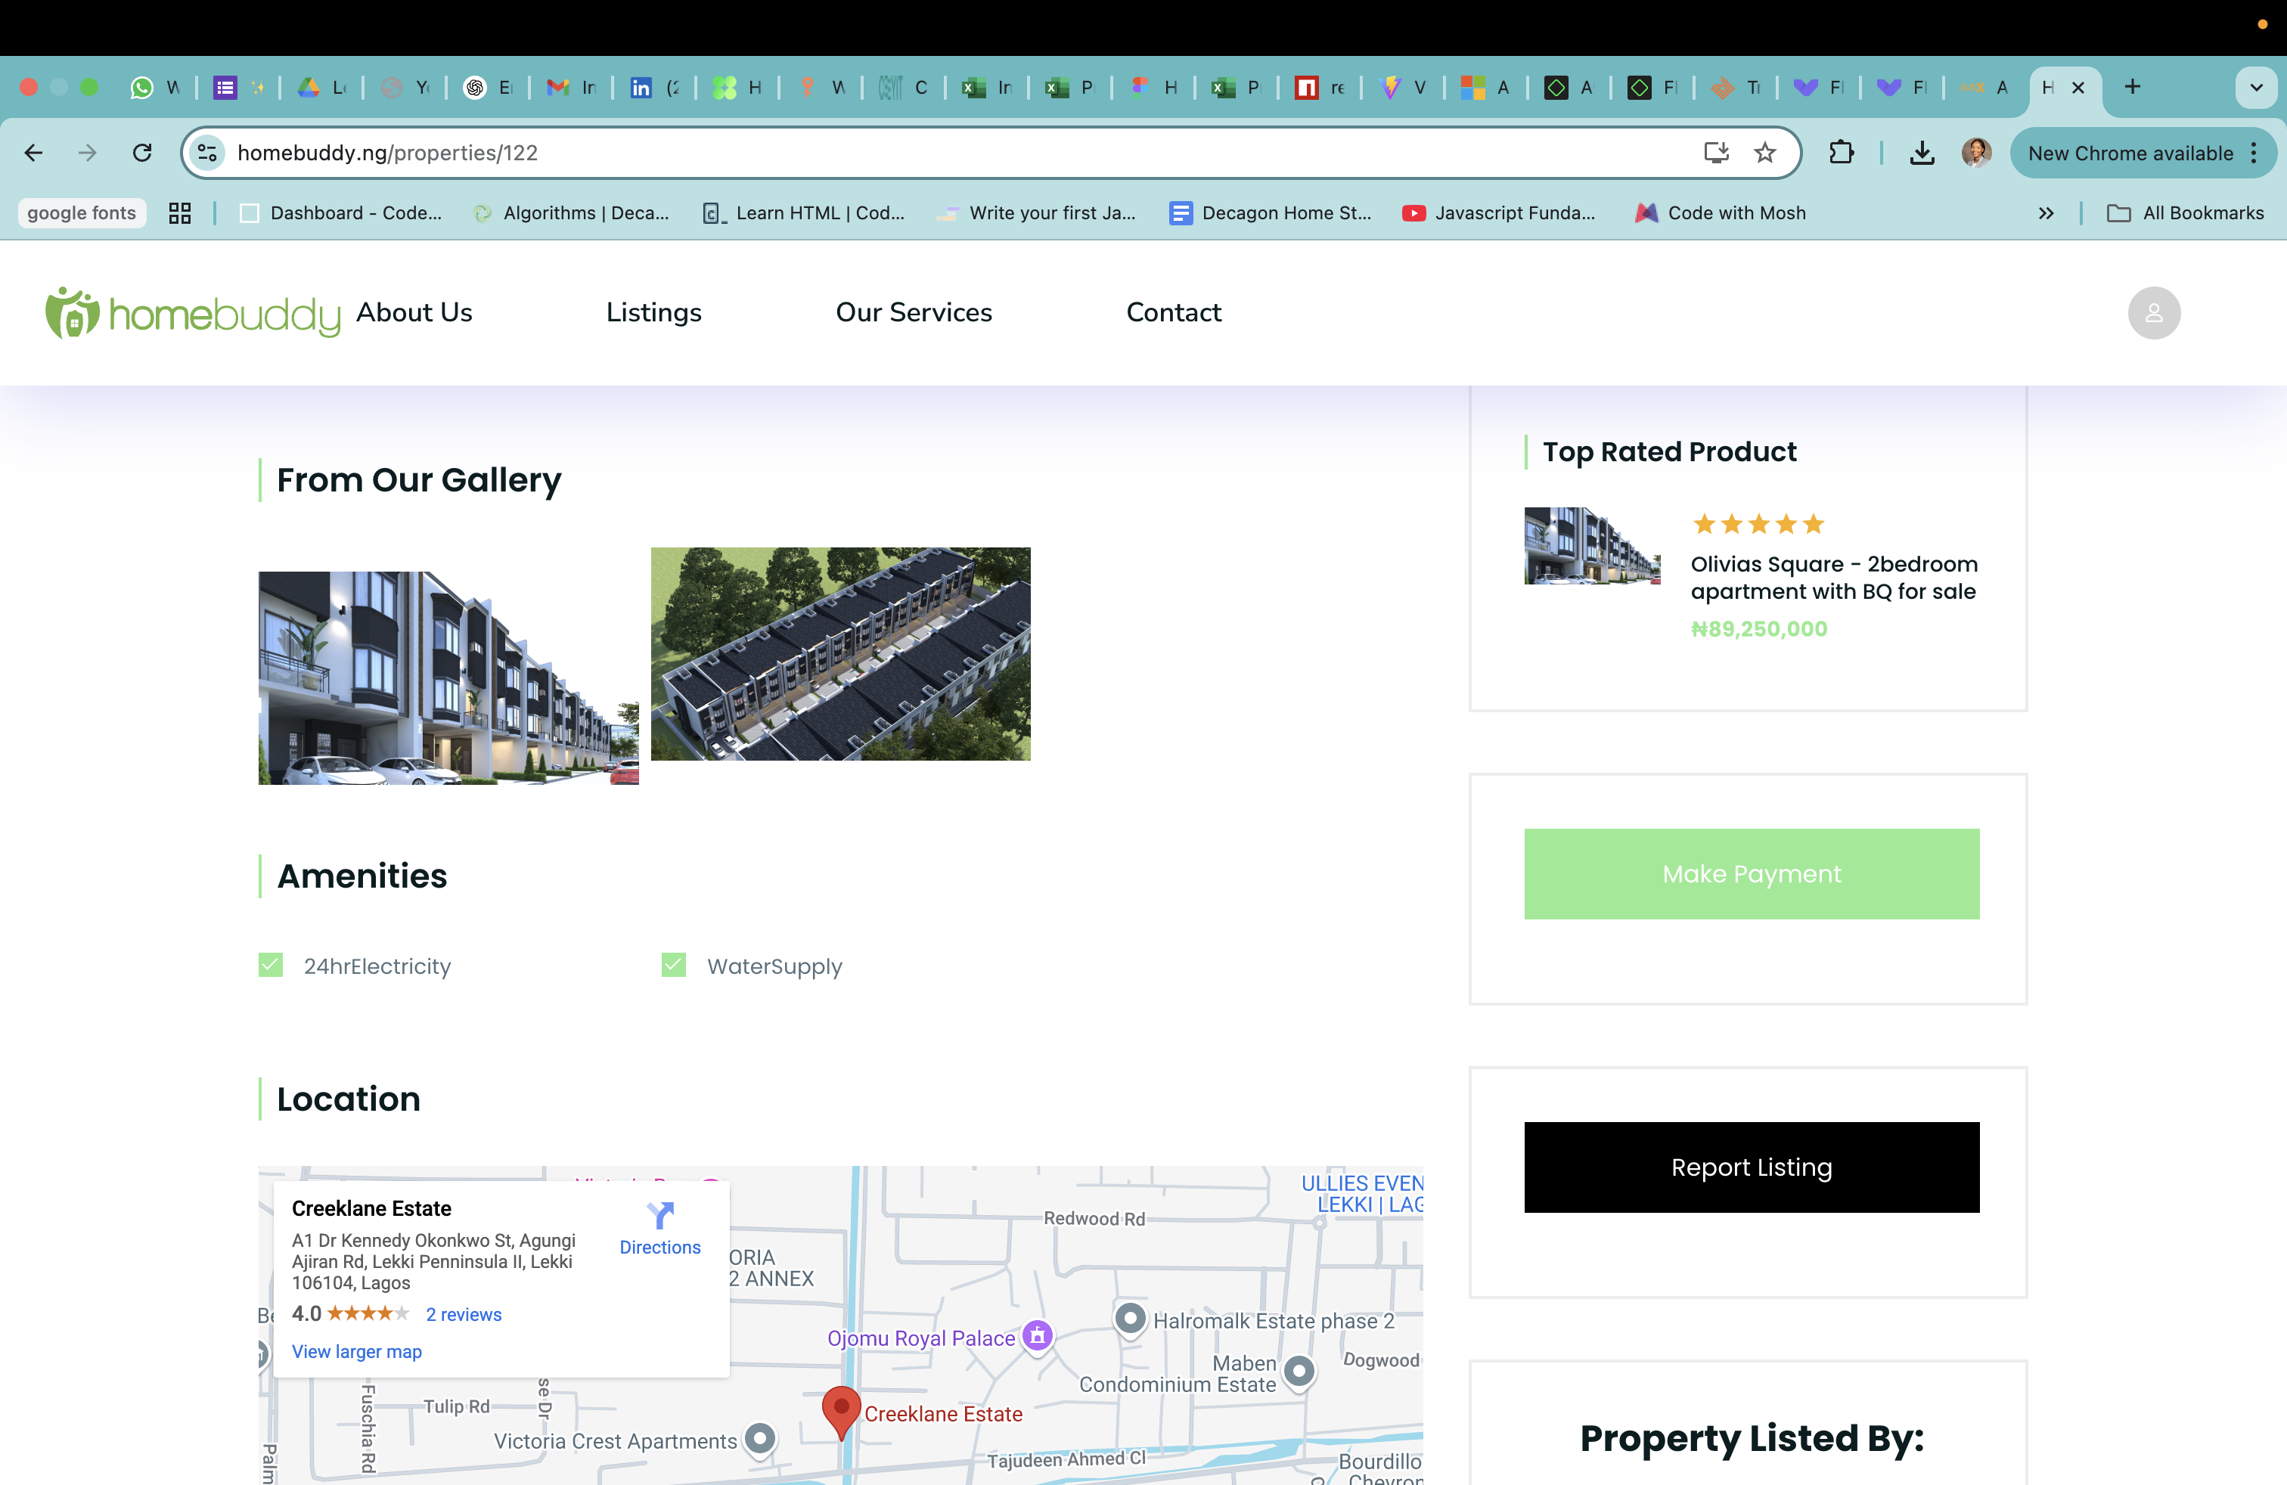Screen dimensions: 2287x1485
Task: Go to Our Services in navigation
Action: click(x=914, y=313)
